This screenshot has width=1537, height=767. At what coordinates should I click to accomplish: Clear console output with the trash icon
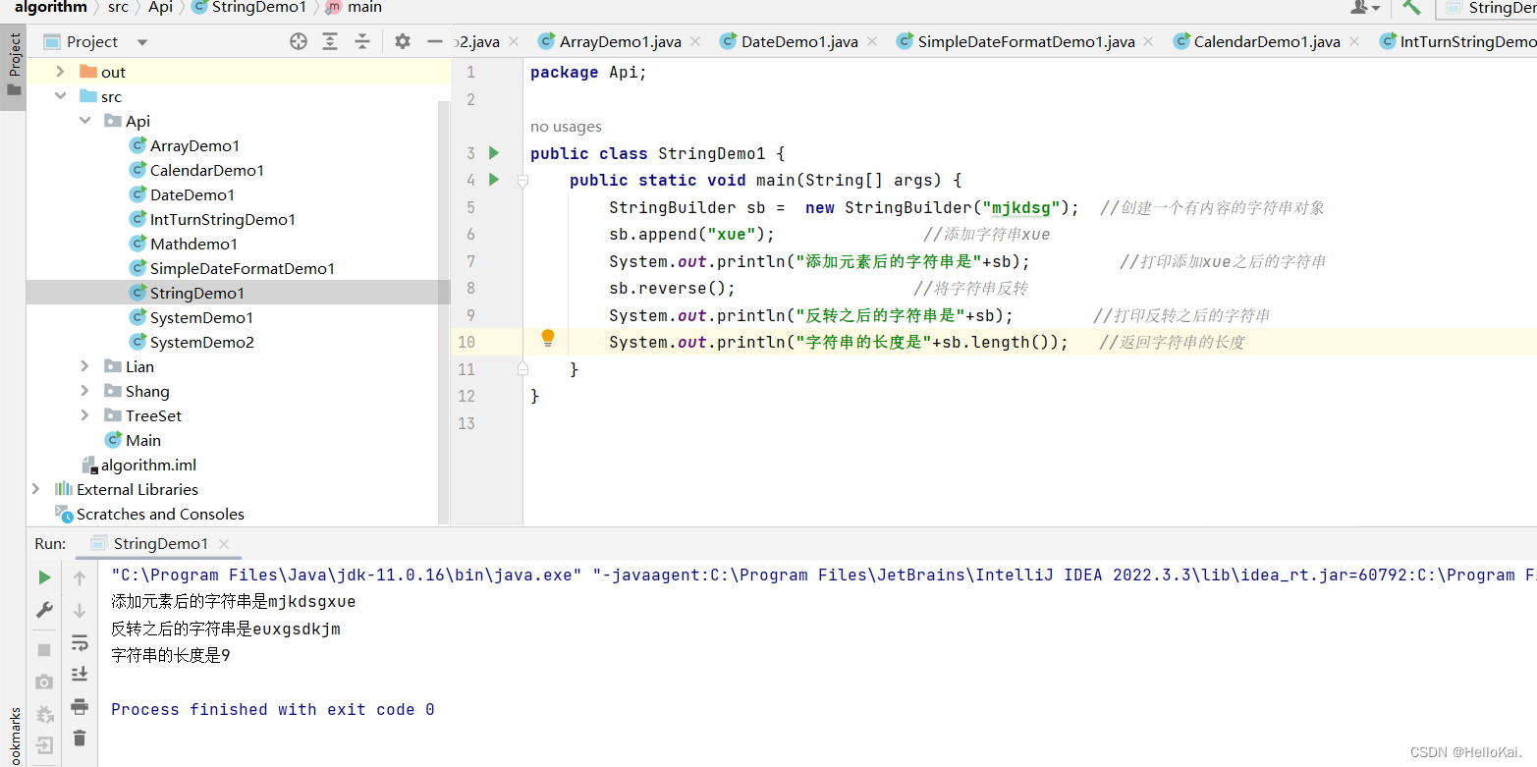coord(80,739)
